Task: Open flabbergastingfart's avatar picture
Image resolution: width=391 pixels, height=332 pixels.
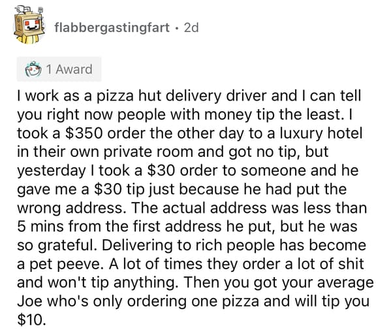Action: 29,25
